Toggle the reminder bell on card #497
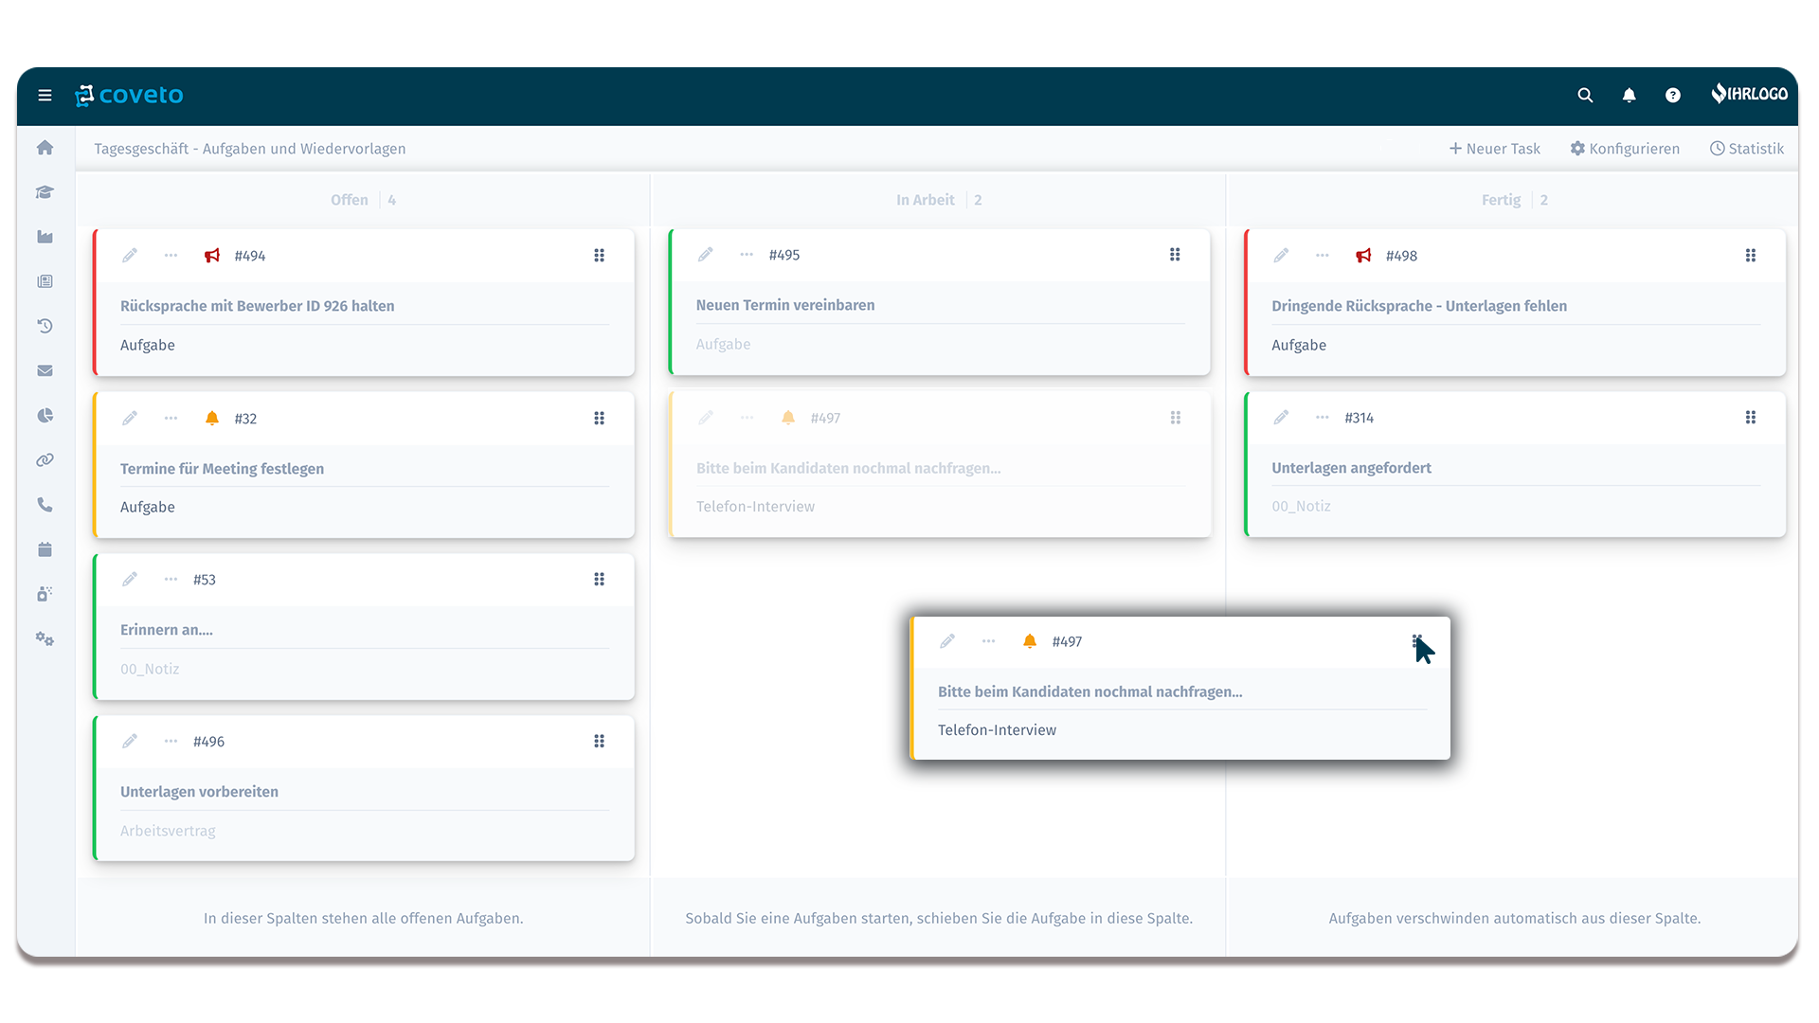 pyautogui.click(x=1029, y=640)
